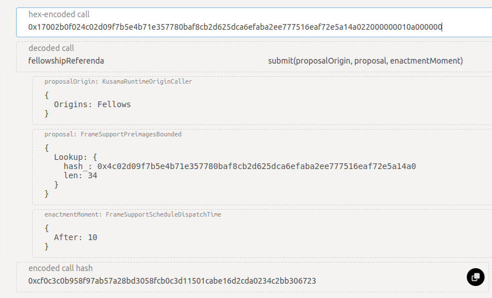Click the After: 10 enactment value
The width and height of the screenshot is (492, 298).
(76, 237)
